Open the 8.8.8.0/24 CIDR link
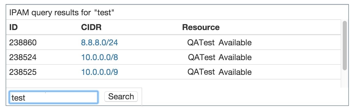This screenshot has height=110, width=354. 100,43
